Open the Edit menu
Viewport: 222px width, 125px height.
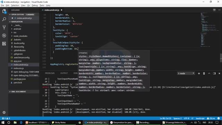coord(8,6)
